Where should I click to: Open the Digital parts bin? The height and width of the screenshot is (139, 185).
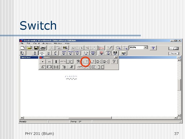point(93,53)
